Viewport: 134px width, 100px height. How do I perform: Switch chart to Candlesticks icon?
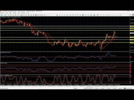[x=73, y=15]
